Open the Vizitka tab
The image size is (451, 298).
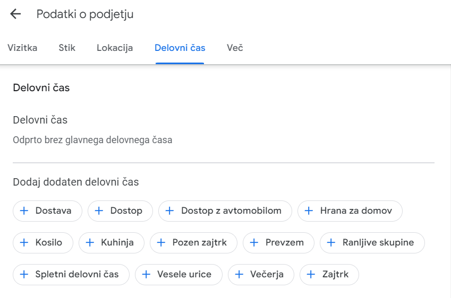[22, 48]
